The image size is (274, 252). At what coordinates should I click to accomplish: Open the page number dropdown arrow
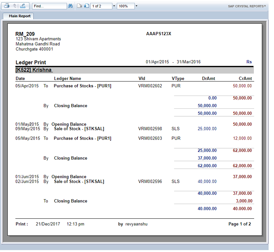tap(114, 6)
